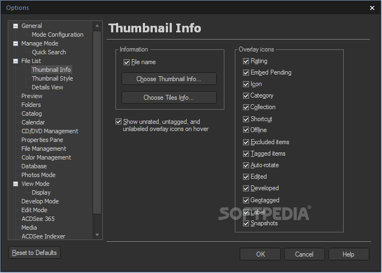Viewport: 382px width, 273px height.
Task: Open Thumbnail Style settings
Action: pyautogui.click(x=53, y=78)
